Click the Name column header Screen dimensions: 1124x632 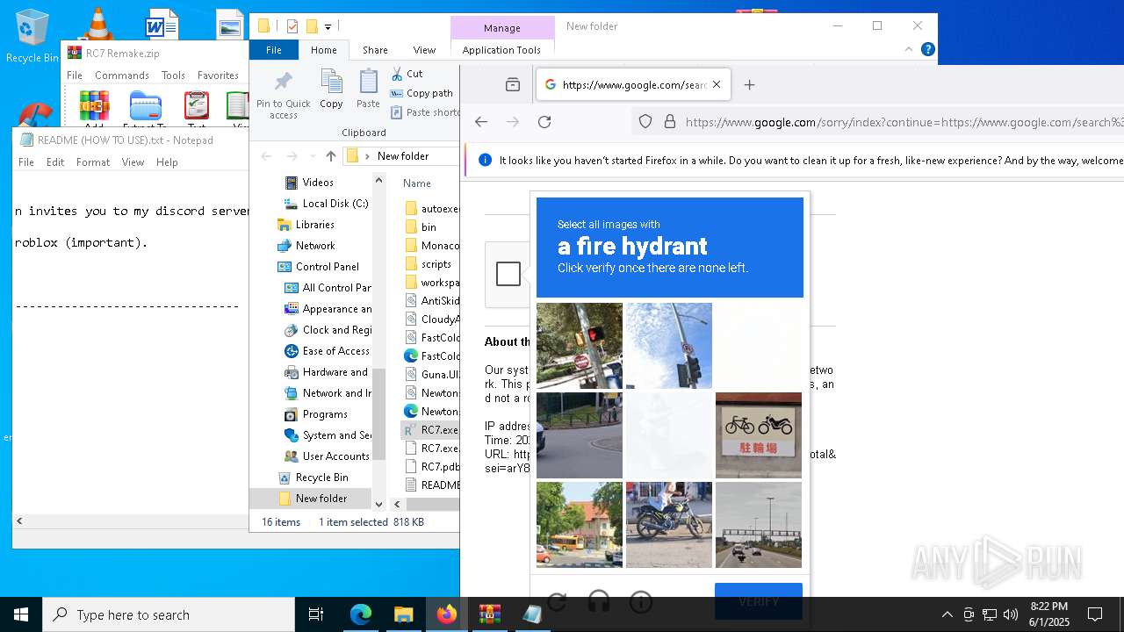[417, 183]
